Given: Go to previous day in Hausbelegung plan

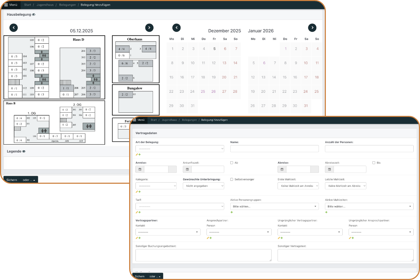Looking at the screenshot, I should [x=14, y=28].
